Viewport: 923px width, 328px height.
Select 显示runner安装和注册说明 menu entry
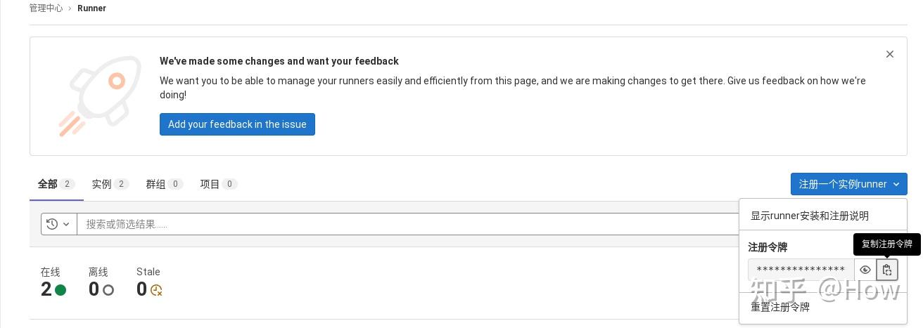[x=809, y=216]
